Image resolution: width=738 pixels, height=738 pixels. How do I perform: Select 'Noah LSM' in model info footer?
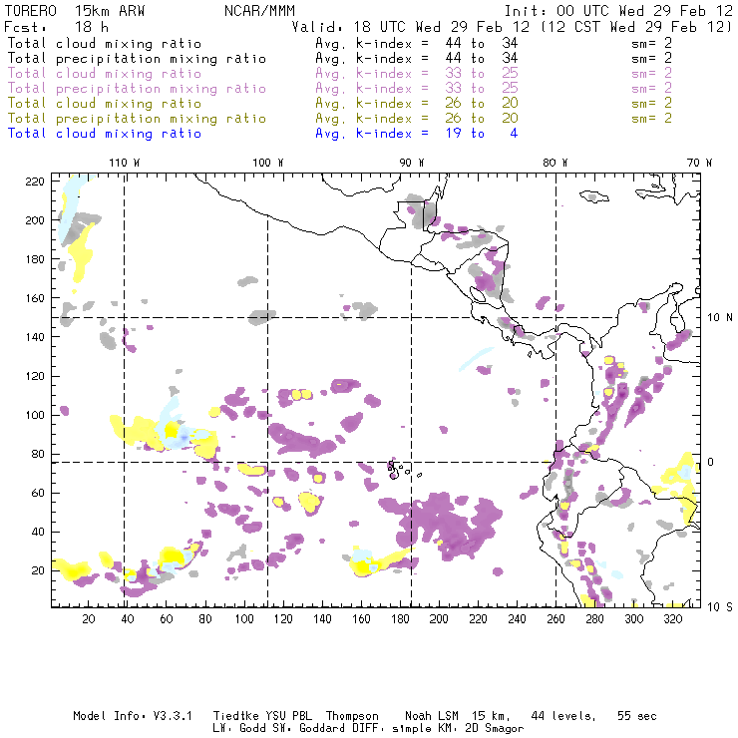coord(432,716)
